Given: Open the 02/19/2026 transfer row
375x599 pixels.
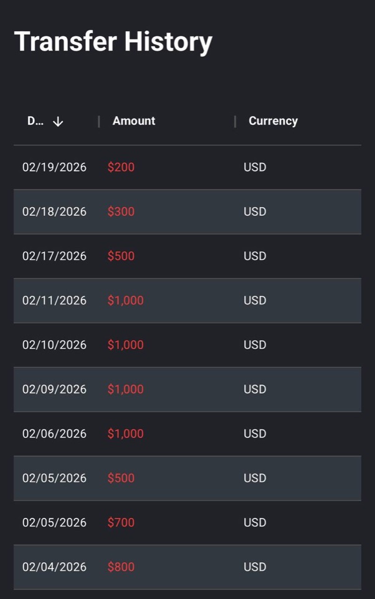Looking at the screenshot, I should (187, 167).
